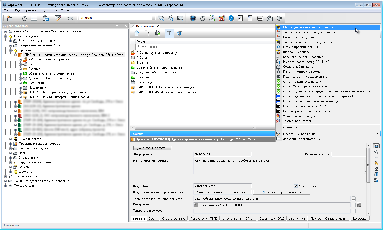
Task: Click the horizontal scrollbar in Окно состава
Action: (203, 127)
